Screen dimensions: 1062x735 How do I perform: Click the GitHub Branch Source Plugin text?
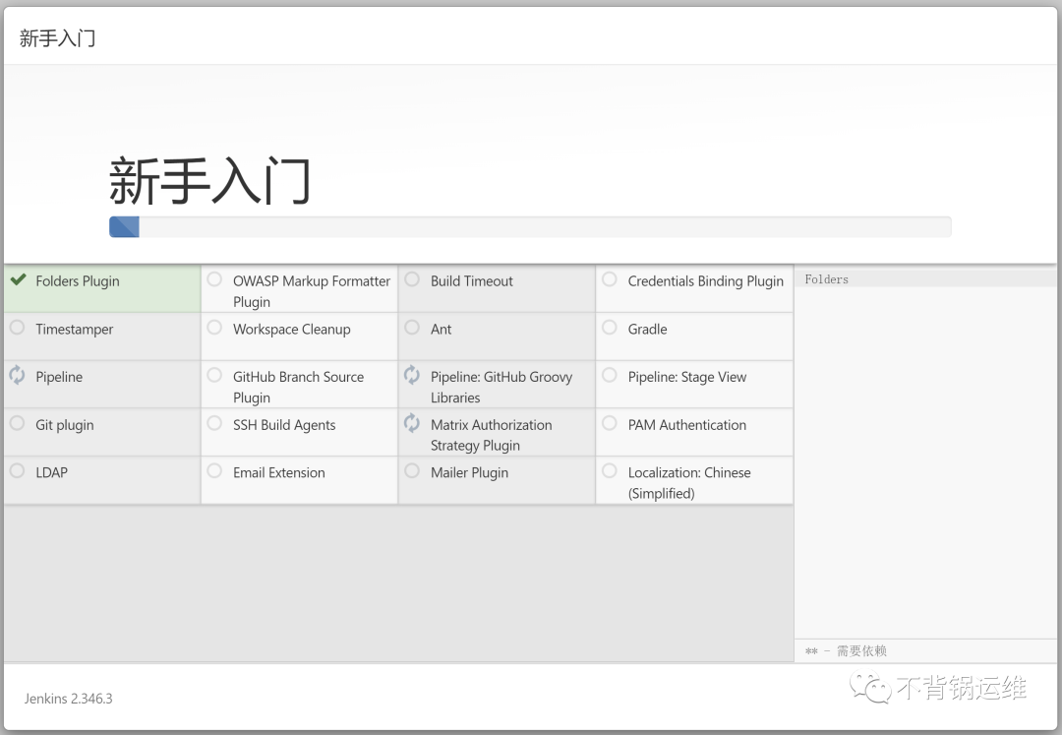point(298,387)
